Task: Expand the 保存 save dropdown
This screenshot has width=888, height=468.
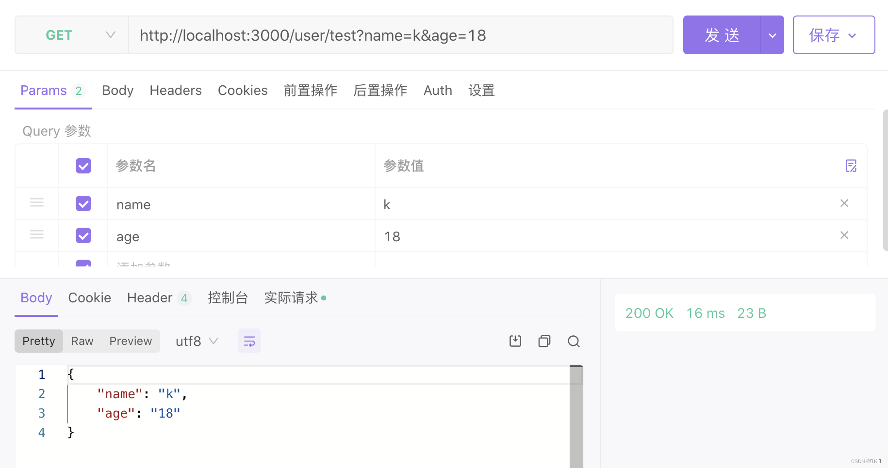Action: pos(852,34)
